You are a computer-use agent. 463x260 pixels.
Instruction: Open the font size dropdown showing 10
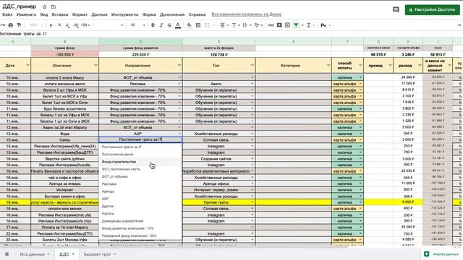point(137,25)
